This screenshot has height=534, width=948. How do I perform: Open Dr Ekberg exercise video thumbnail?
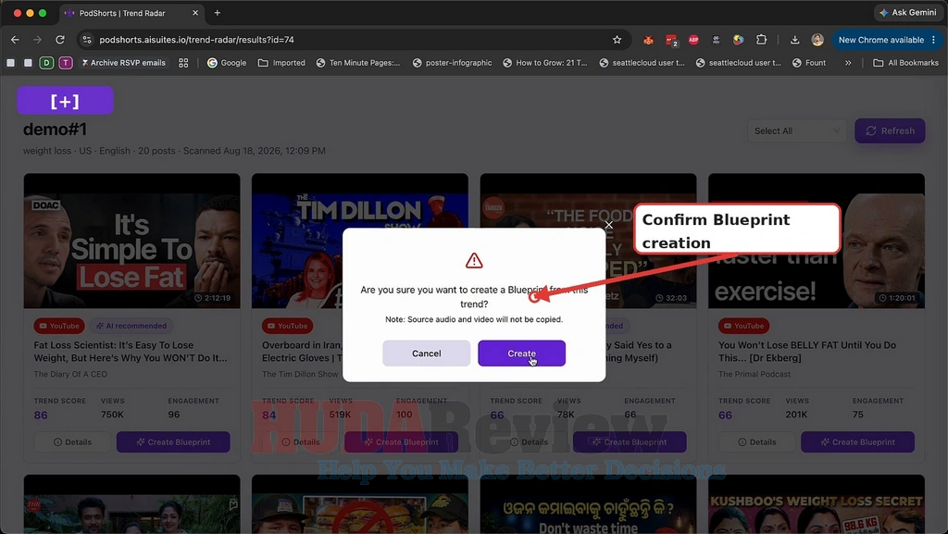click(817, 241)
